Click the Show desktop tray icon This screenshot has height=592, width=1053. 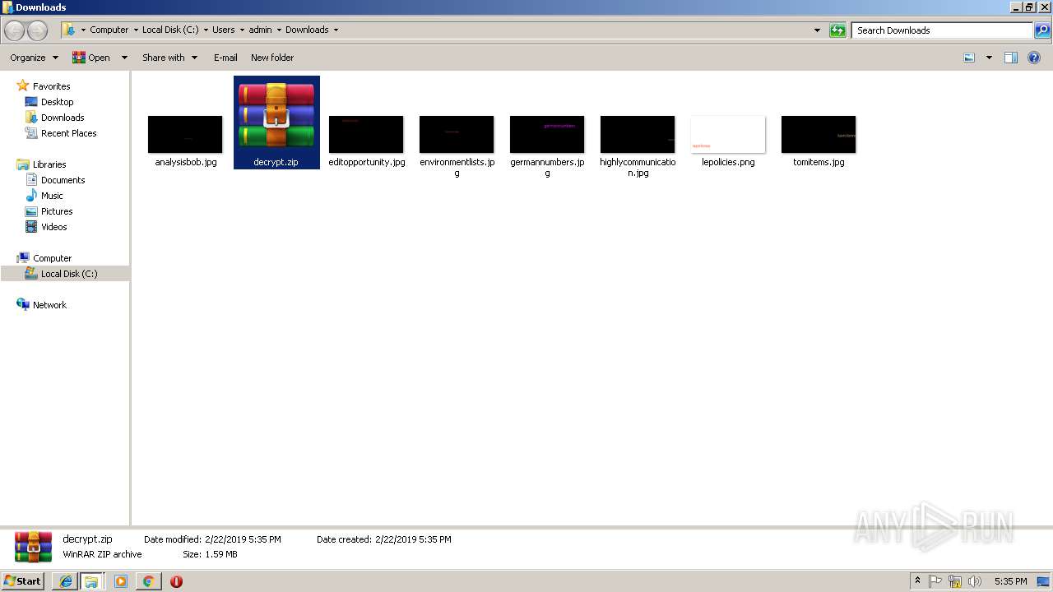(1043, 581)
